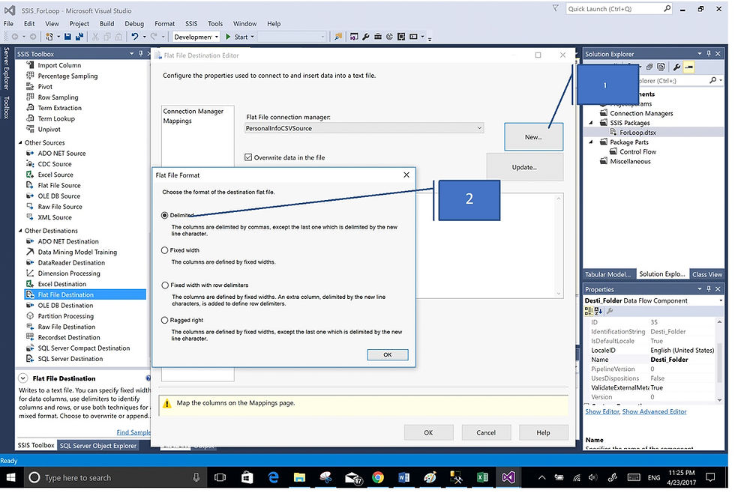Click Solution Explorer properties wrench icon
Viewport: 735px width, 499px height.
point(676,67)
